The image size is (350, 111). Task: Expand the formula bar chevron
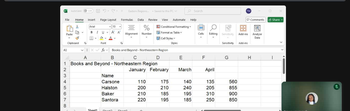coord(282,50)
